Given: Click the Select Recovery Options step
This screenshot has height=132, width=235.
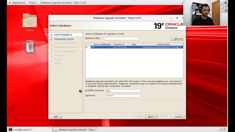Looking at the screenshot, I should pyautogui.click(x=66, y=47).
